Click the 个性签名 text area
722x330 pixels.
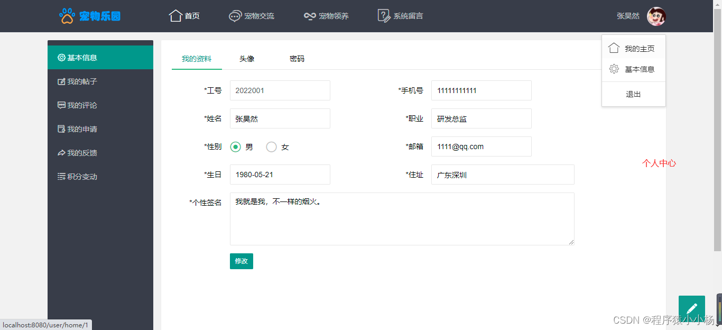[402, 219]
